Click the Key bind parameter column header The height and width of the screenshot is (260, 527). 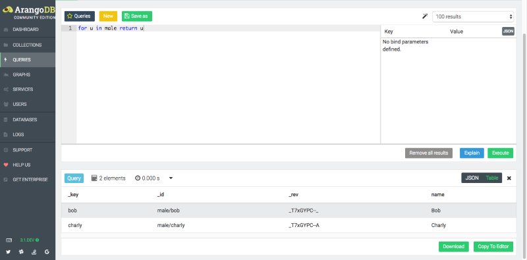(x=389, y=32)
